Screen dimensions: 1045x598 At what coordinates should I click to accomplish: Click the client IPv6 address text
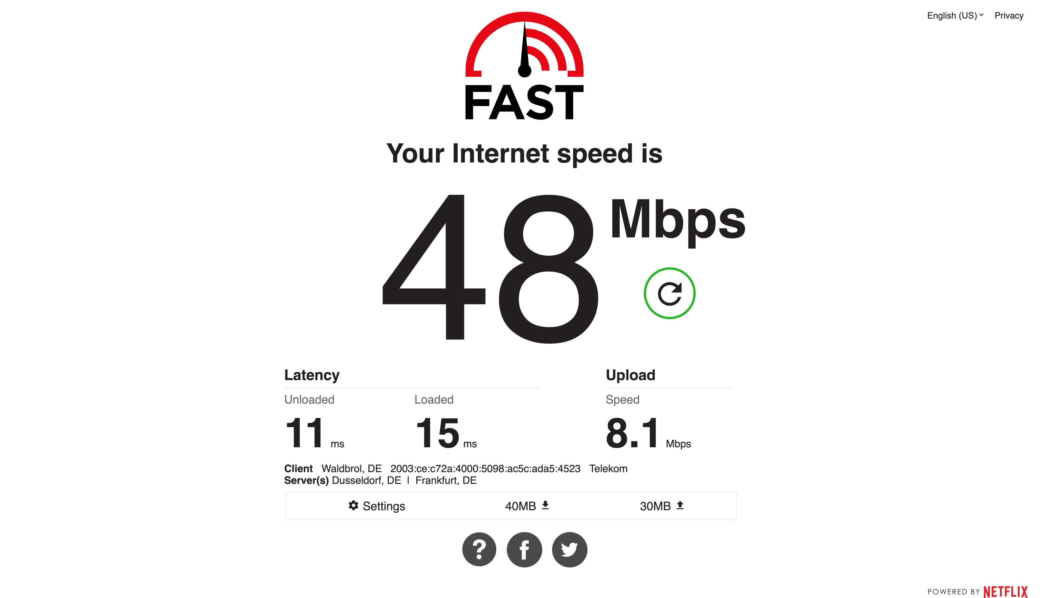point(485,469)
